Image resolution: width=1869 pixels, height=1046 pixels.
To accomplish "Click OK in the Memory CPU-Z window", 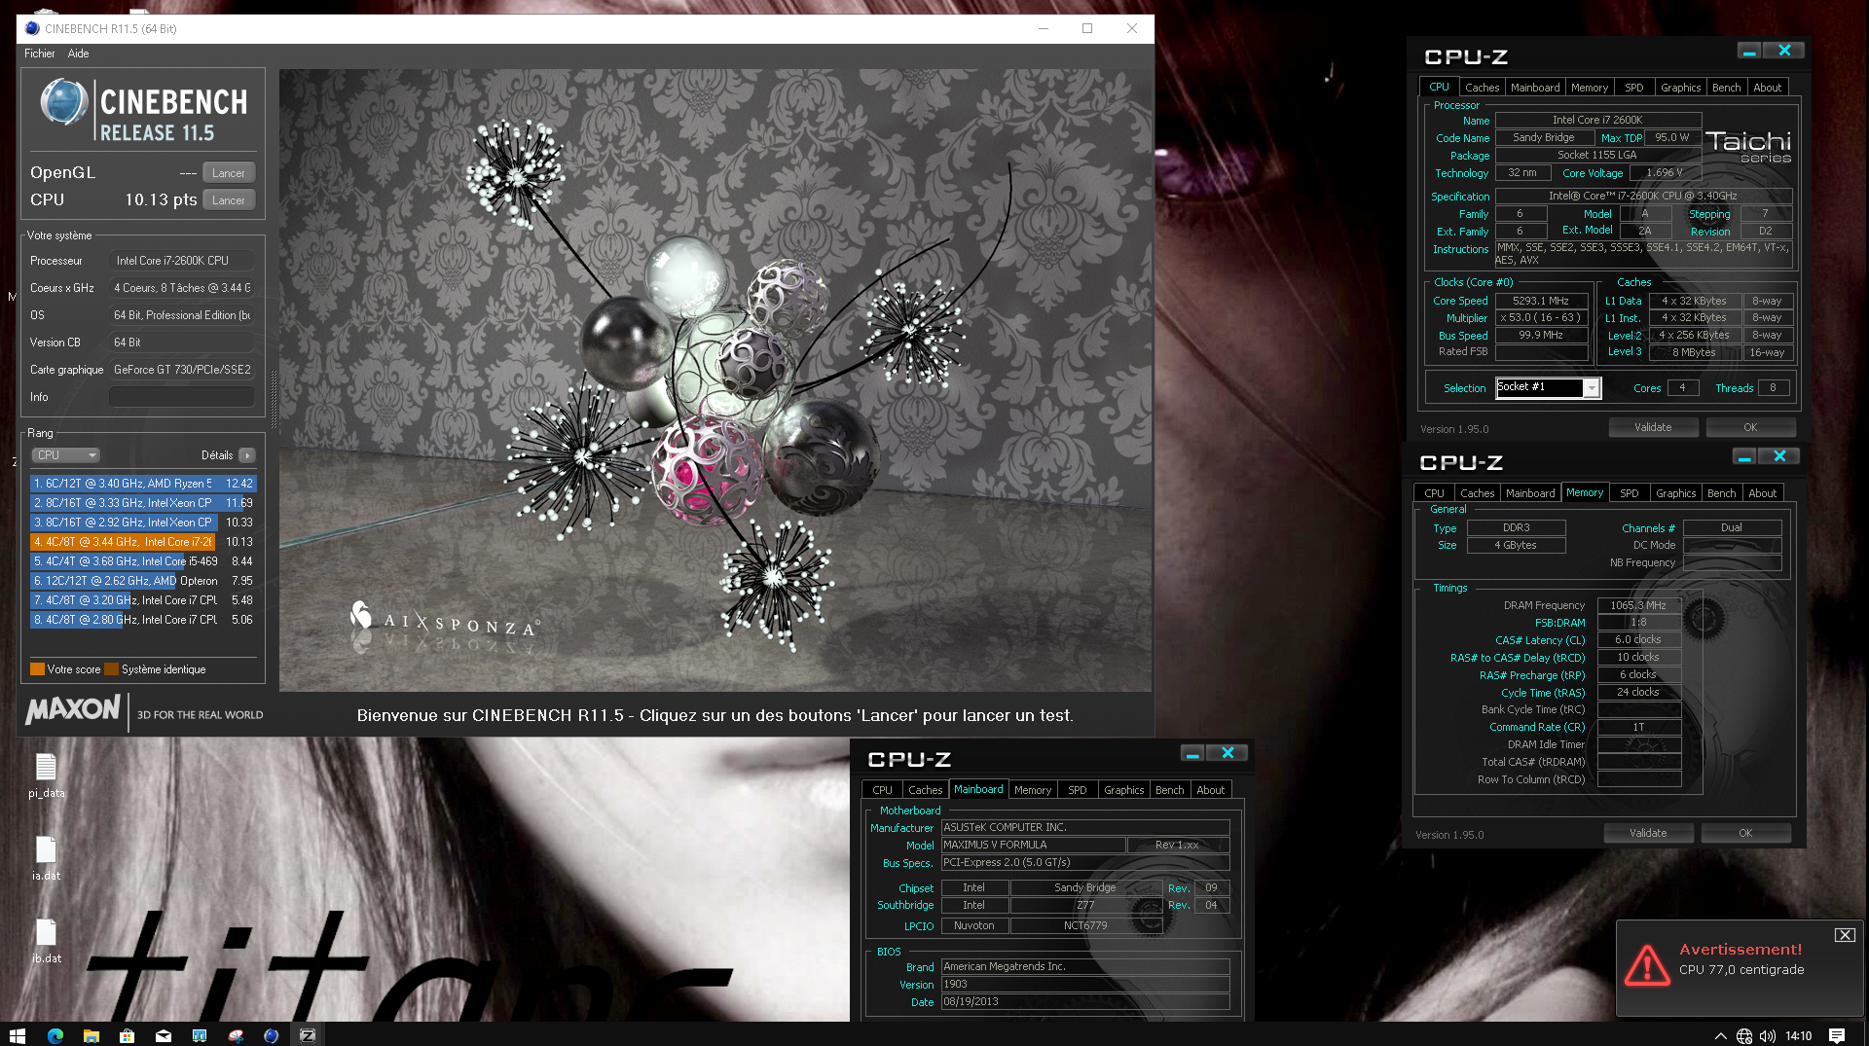I will (1745, 833).
